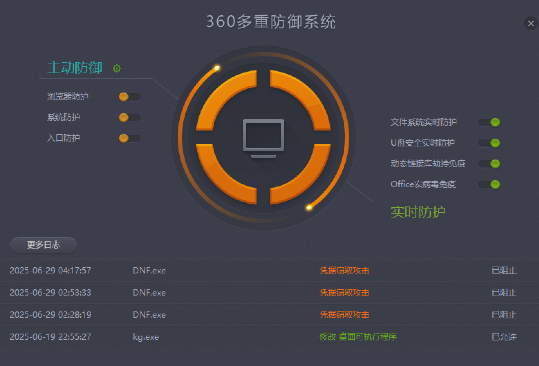This screenshot has width=539, height=366.
Task: Click the 凭据窃取攻击 link in the top log row
Action: click(344, 271)
